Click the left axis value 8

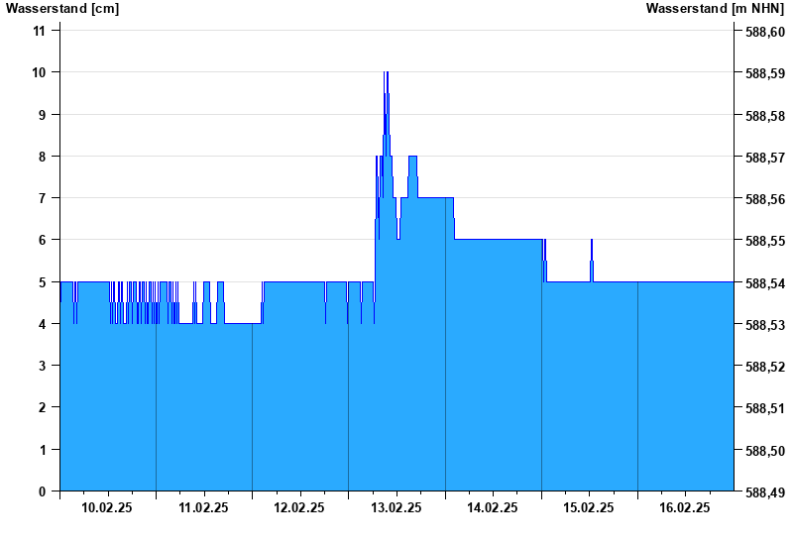pos(42,157)
